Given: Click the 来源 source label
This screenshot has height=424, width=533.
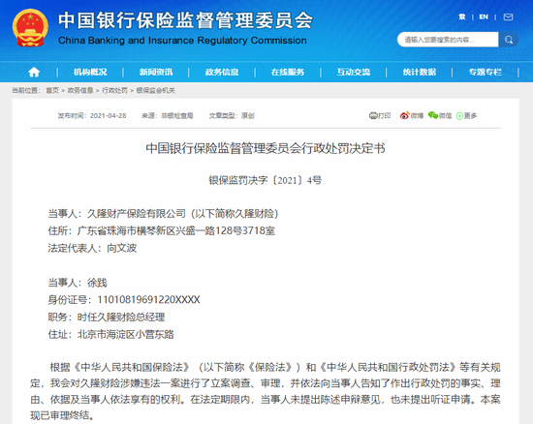Looking at the screenshot, I should [168, 116].
